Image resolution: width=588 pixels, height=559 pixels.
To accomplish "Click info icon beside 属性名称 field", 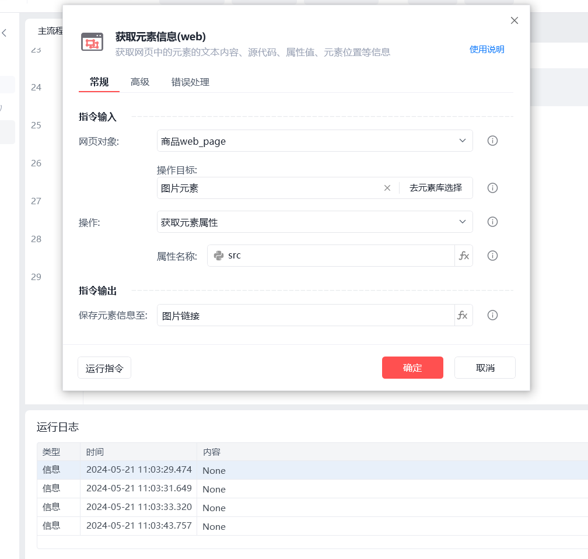I will 492,256.
